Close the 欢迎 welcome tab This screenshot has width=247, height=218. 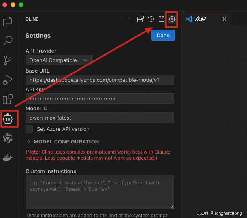click(x=224, y=19)
